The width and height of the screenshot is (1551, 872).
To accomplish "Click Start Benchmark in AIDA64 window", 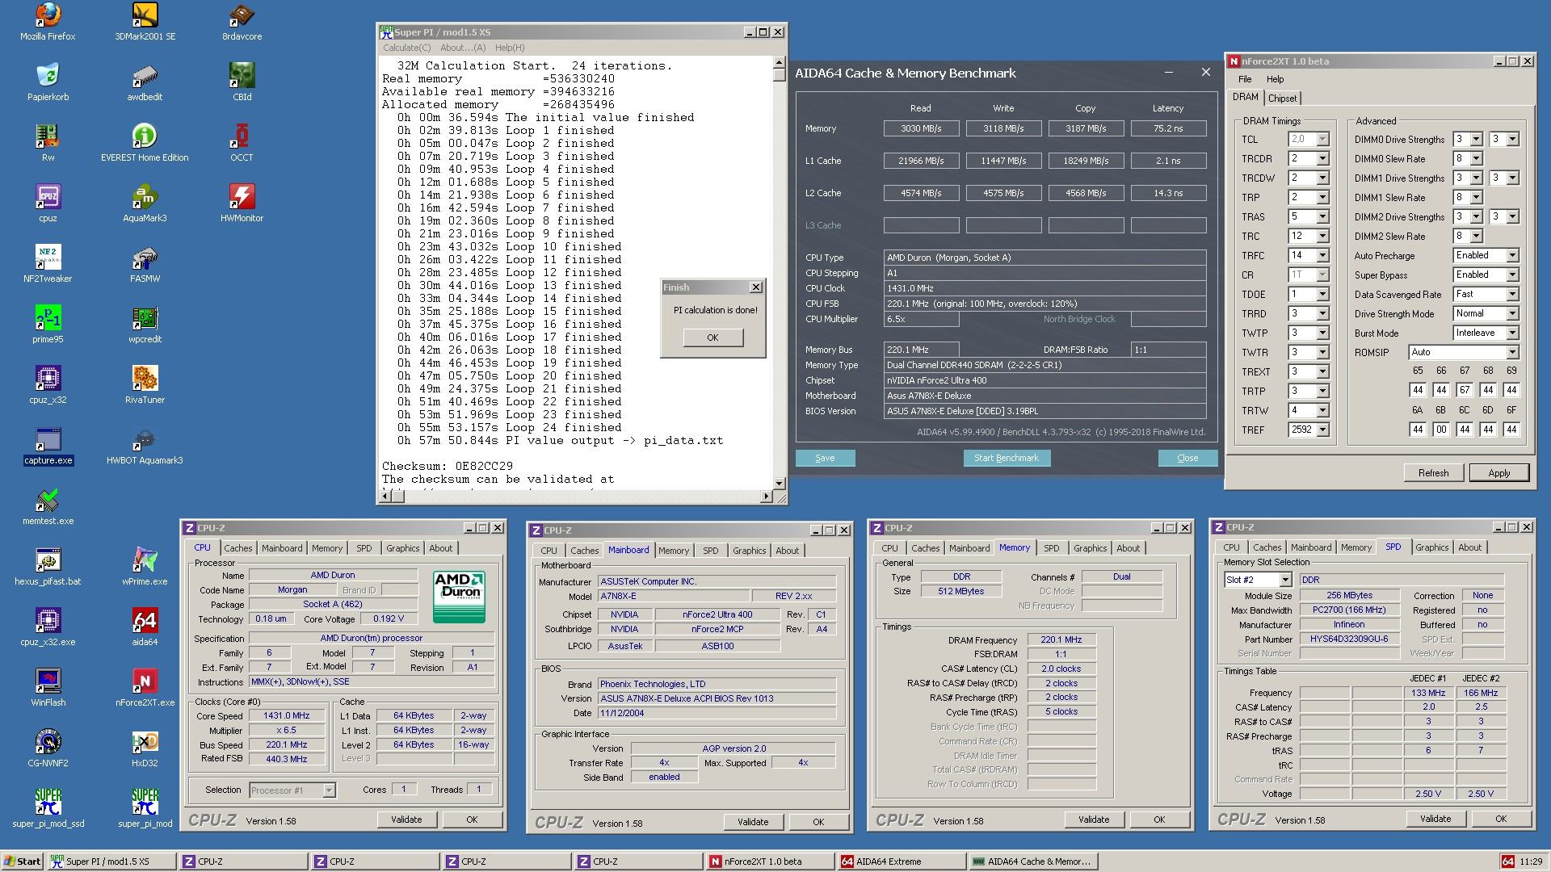I will point(1006,458).
